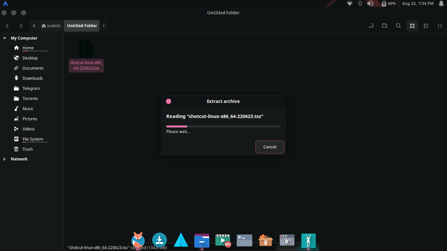This screenshot has height=251, width=447.
Task: Open the screenshot tool in the dock
Action: point(287,240)
